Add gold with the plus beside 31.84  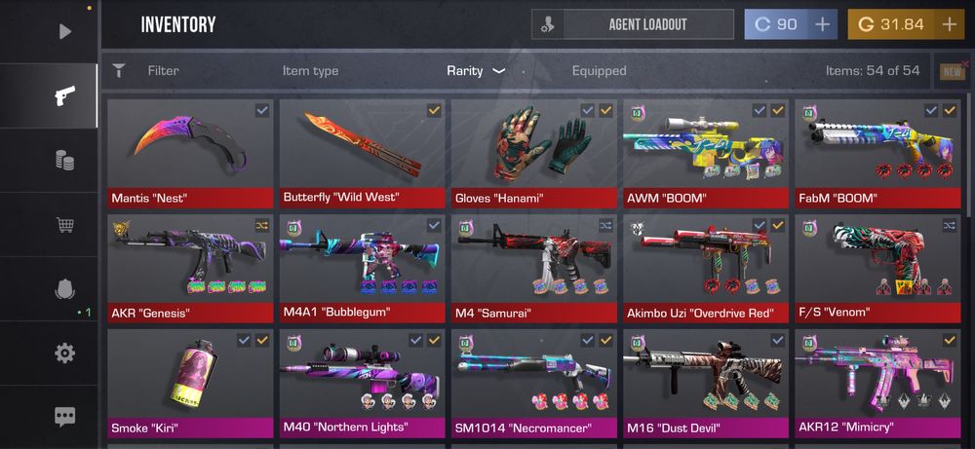(x=949, y=24)
